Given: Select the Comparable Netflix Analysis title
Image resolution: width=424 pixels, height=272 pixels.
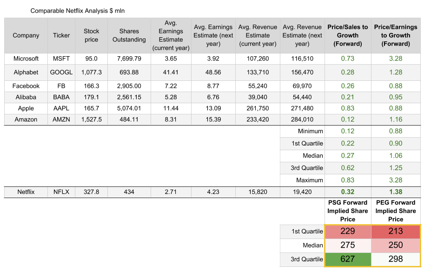Looking at the screenshot, I should pos(77,10).
